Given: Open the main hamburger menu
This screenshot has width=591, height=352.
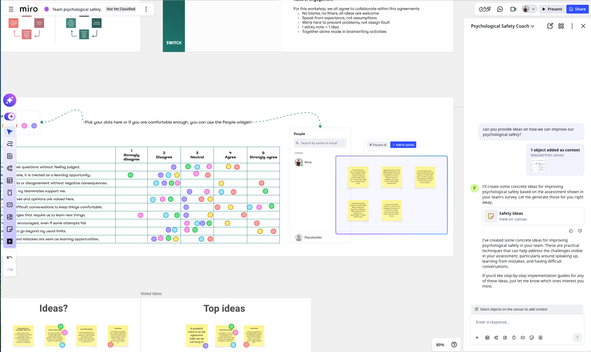Looking at the screenshot, I should (x=11, y=9).
